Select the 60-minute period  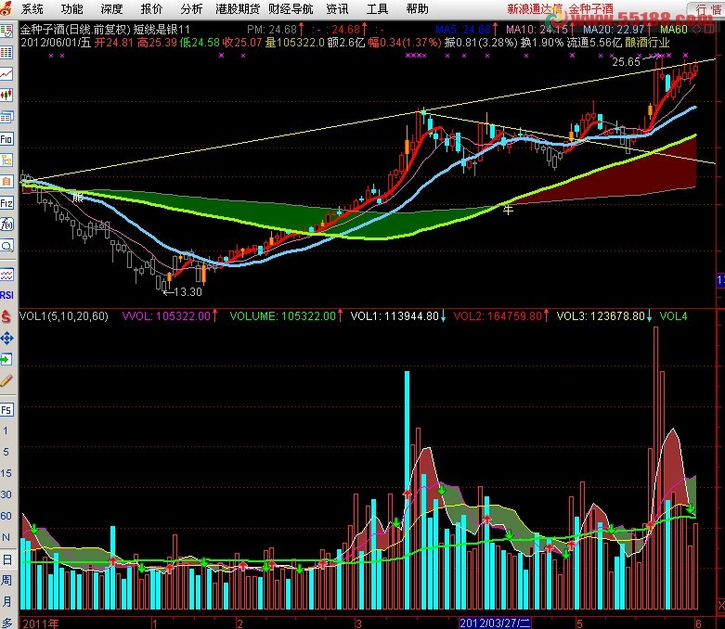[x=6, y=515]
